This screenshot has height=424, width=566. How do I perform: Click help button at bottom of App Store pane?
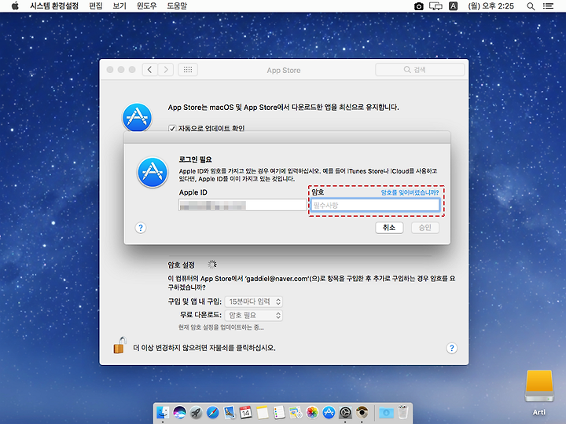[452, 348]
